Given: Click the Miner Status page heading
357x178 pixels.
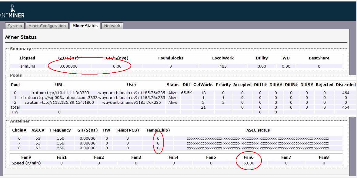Looking at the screenshot, I should click(x=21, y=37).
